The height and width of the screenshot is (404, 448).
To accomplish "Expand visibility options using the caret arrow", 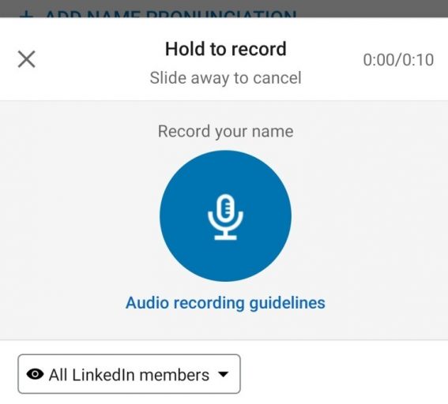I will [223, 374].
